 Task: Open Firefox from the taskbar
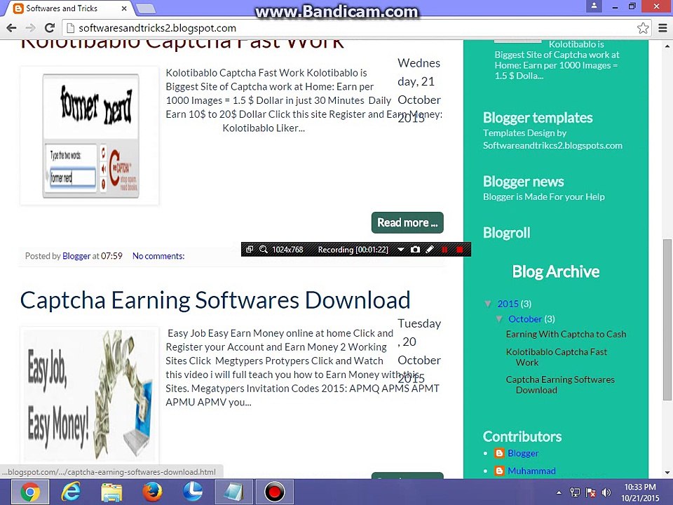coord(152,492)
